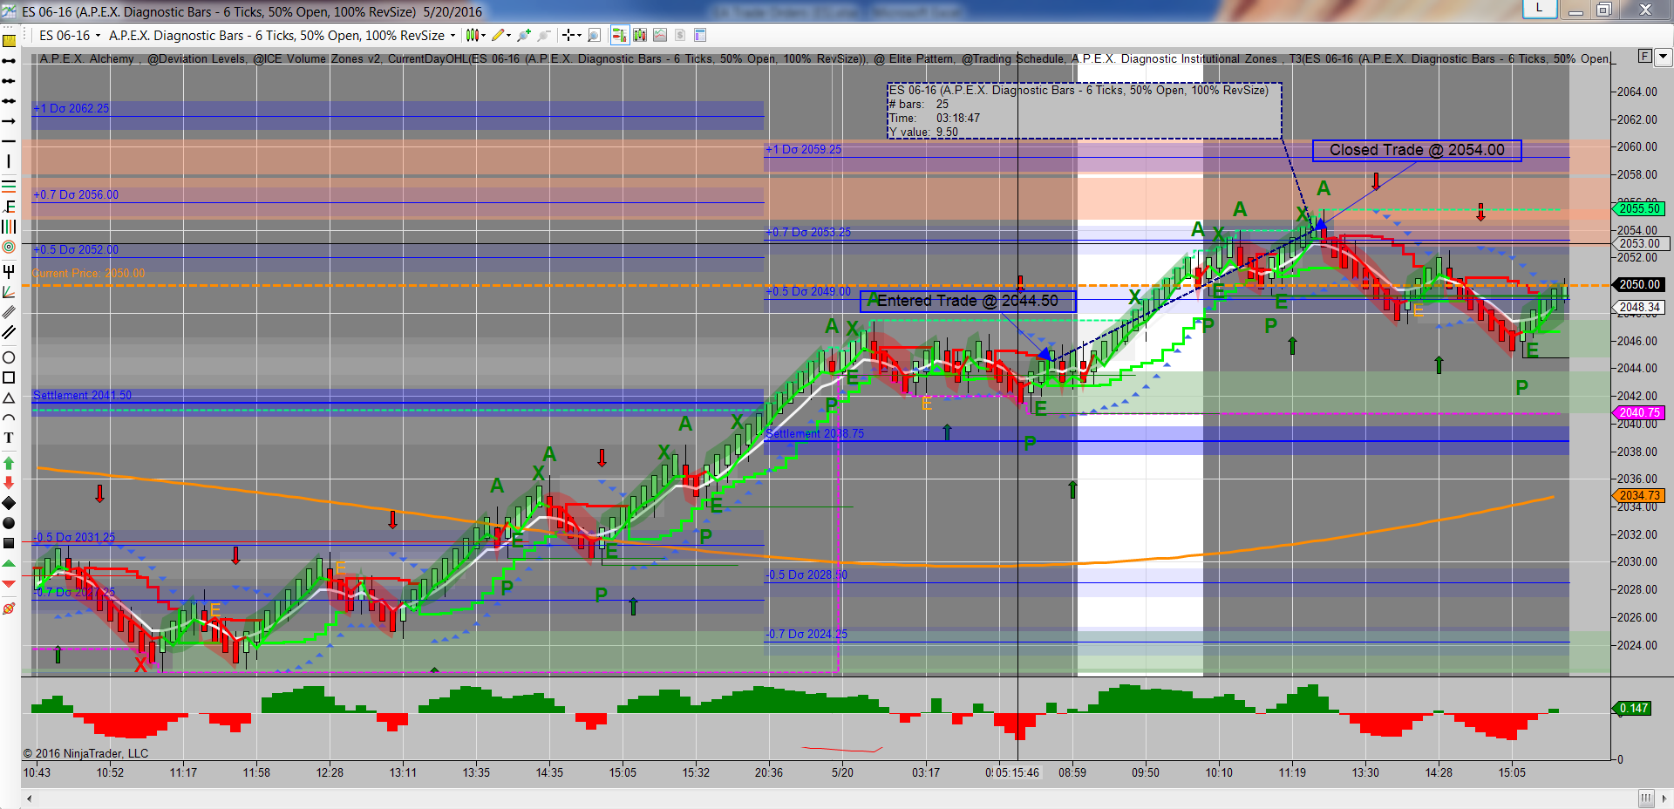
Task: Select the green Arrow Up marker
Action: pos(9,463)
